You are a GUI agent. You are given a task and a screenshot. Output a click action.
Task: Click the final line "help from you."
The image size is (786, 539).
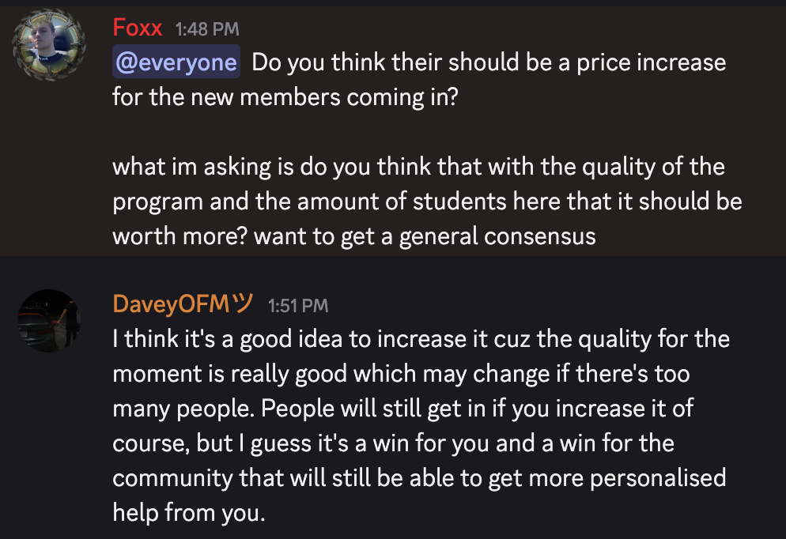[x=187, y=513]
